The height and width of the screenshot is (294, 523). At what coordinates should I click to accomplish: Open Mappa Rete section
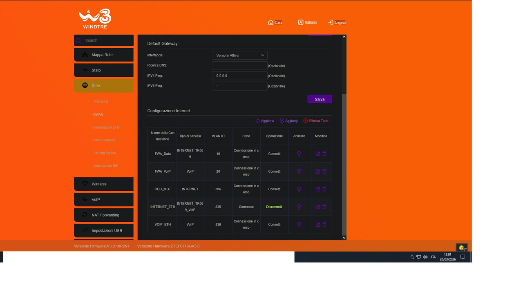coord(104,55)
